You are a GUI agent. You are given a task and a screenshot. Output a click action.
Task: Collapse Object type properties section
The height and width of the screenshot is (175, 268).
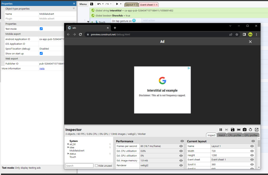pyautogui.click(x=74, y=9)
